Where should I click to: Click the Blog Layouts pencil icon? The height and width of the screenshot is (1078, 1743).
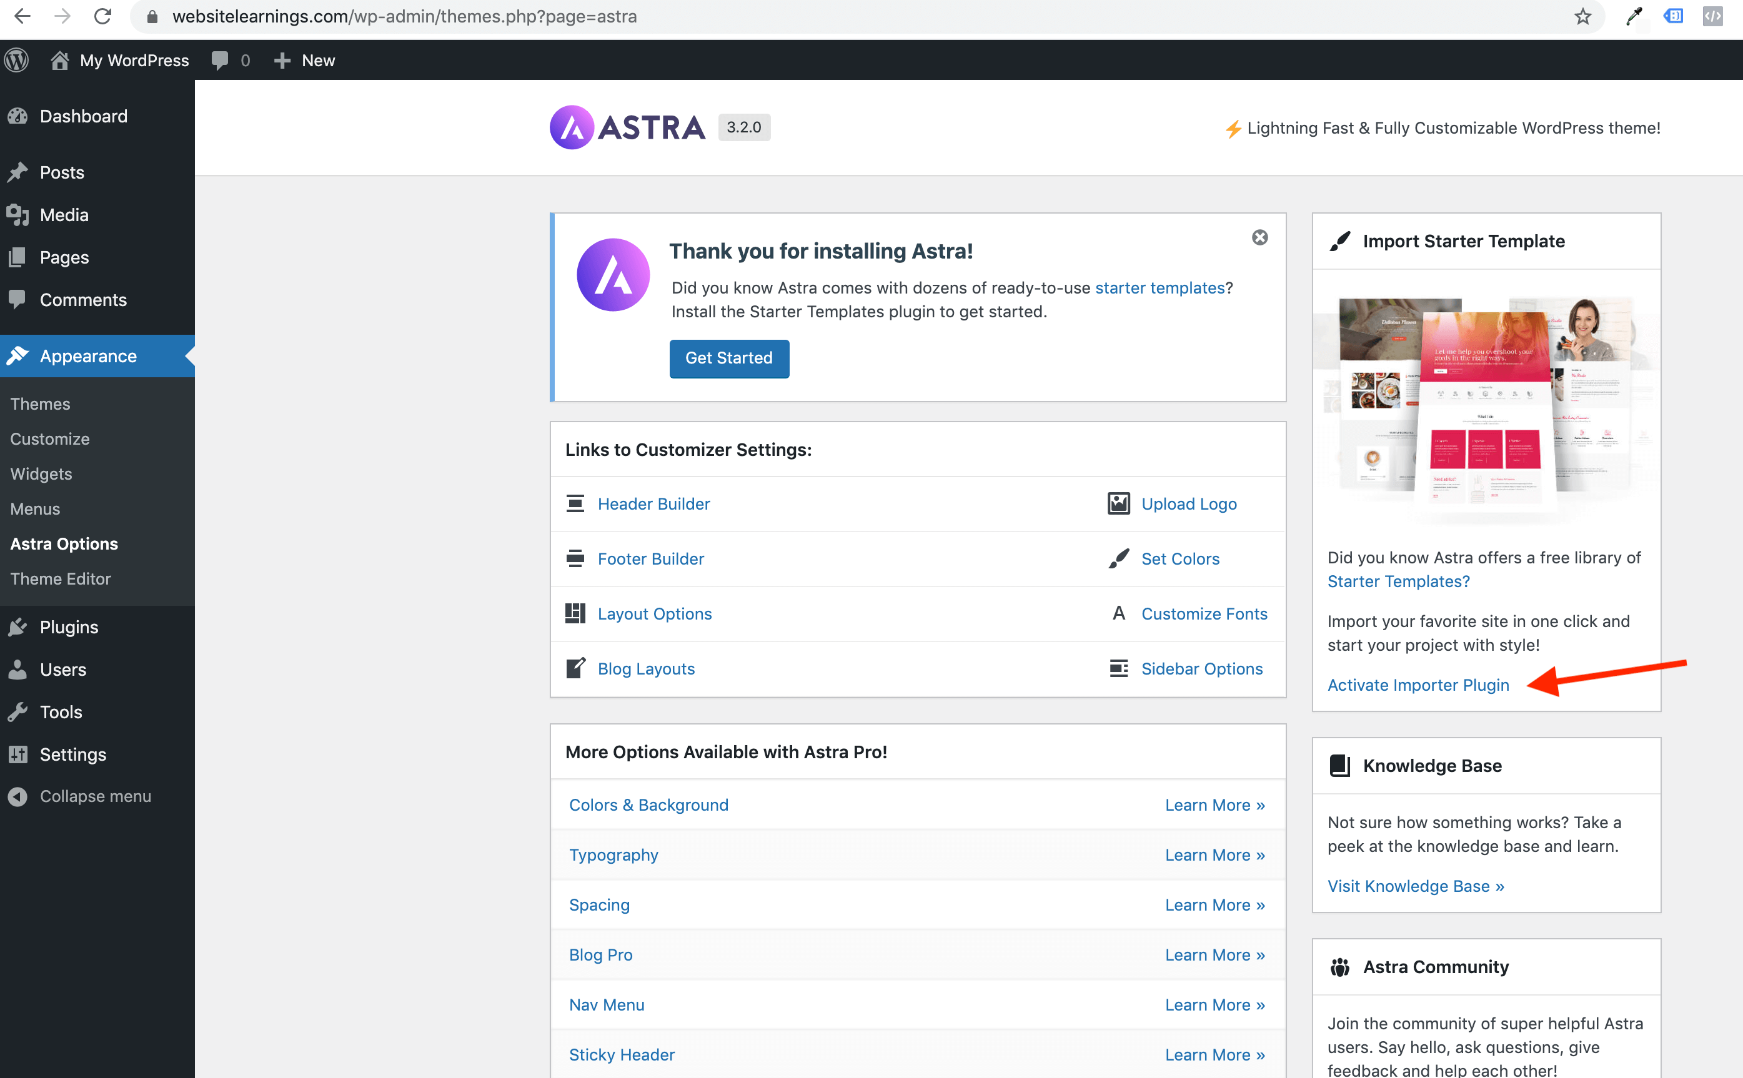575,669
